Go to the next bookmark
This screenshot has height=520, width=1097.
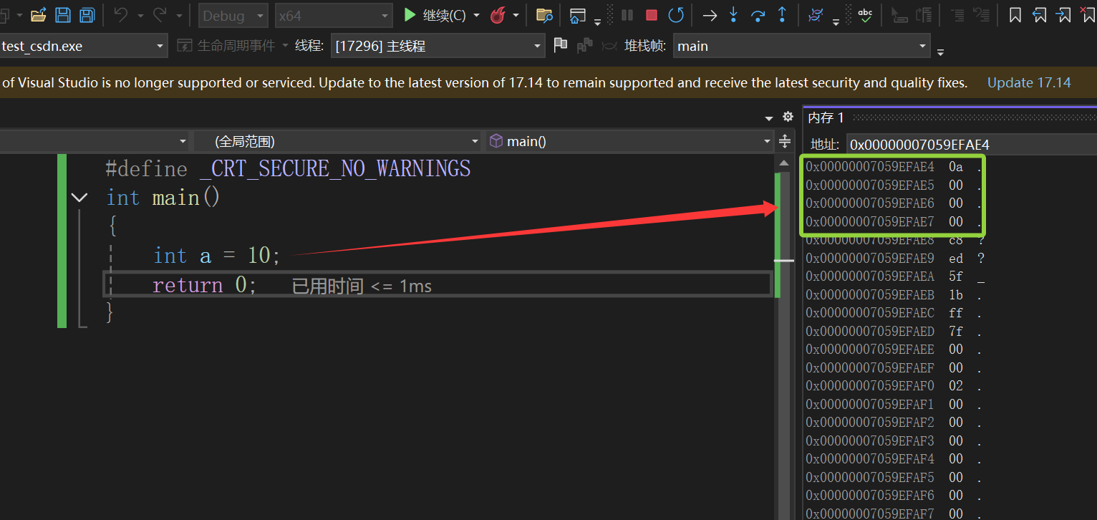point(1064,15)
